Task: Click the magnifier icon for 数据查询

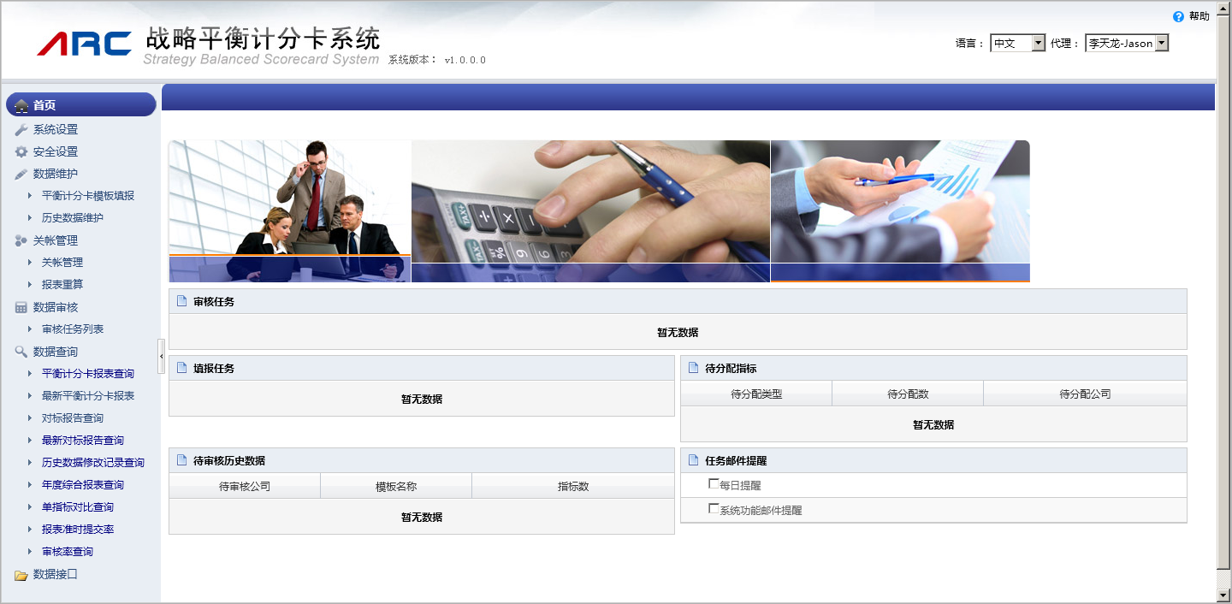Action: (x=21, y=352)
